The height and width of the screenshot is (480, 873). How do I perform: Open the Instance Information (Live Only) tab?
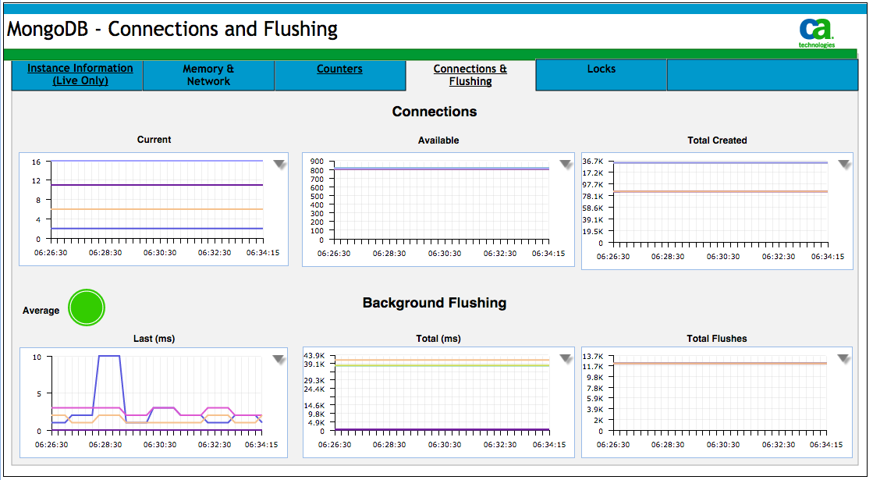[77, 75]
